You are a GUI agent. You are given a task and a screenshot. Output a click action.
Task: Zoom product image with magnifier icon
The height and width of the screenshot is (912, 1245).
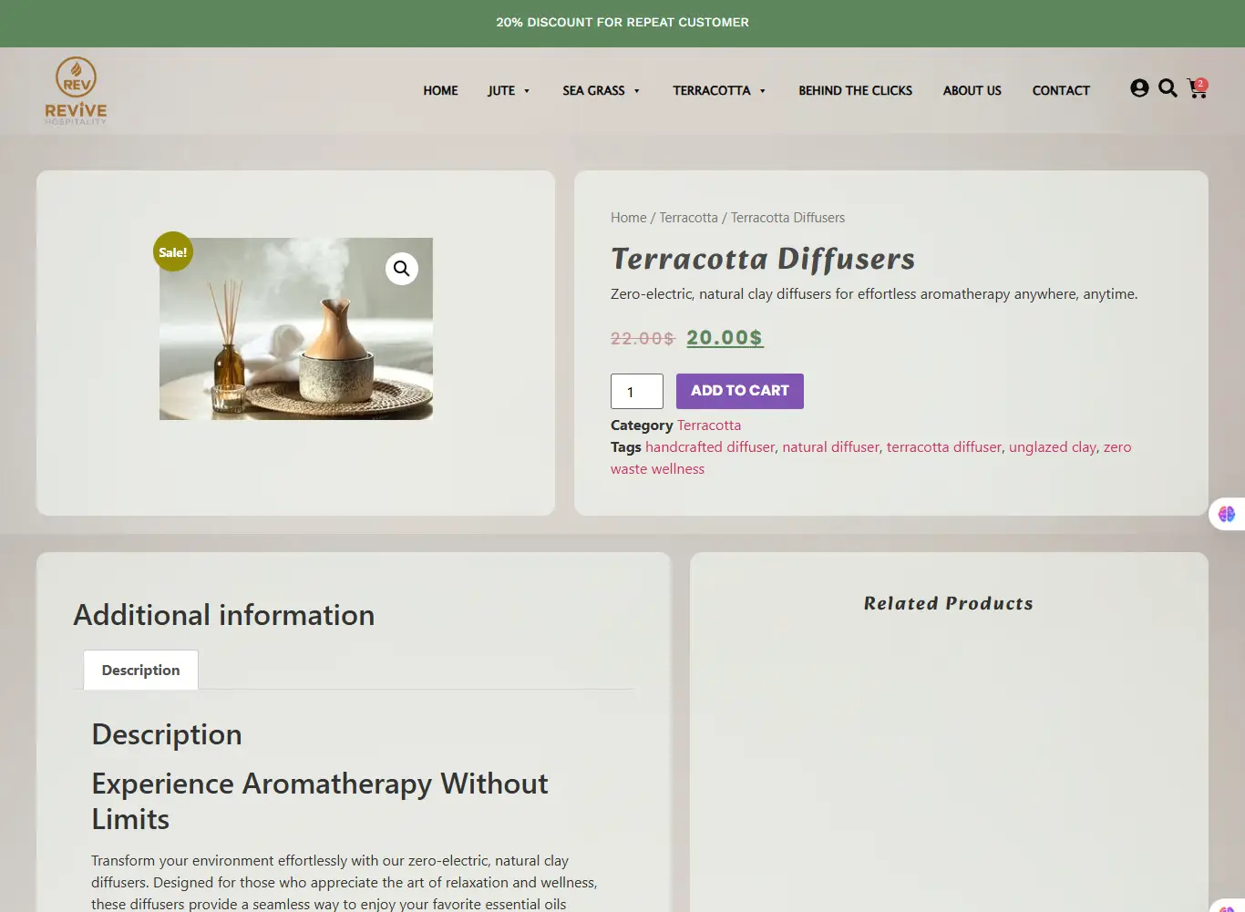(x=401, y=269)
